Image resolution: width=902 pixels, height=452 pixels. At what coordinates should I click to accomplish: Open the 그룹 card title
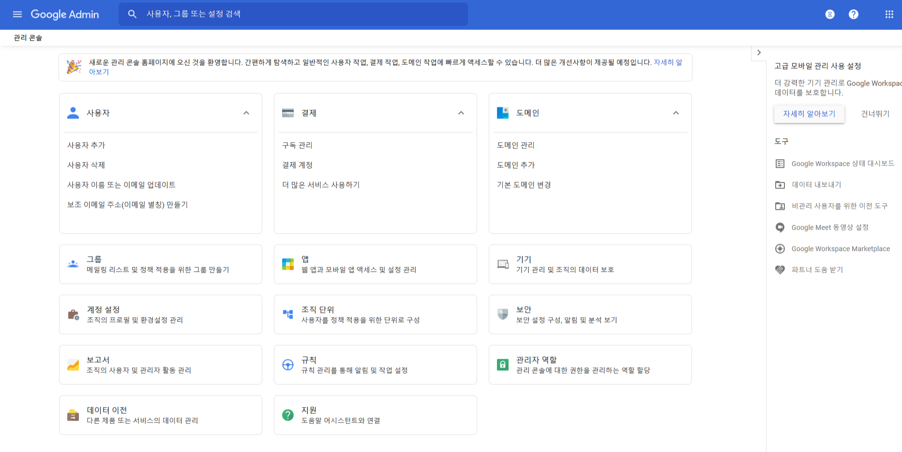click(94, 259)
